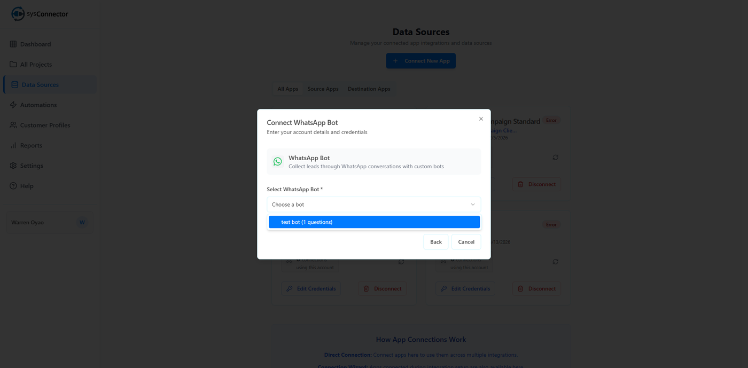Viewport: 748px width, 368px height.
Task: Switch to the Source Apps tab
Action: click(323, 89)
